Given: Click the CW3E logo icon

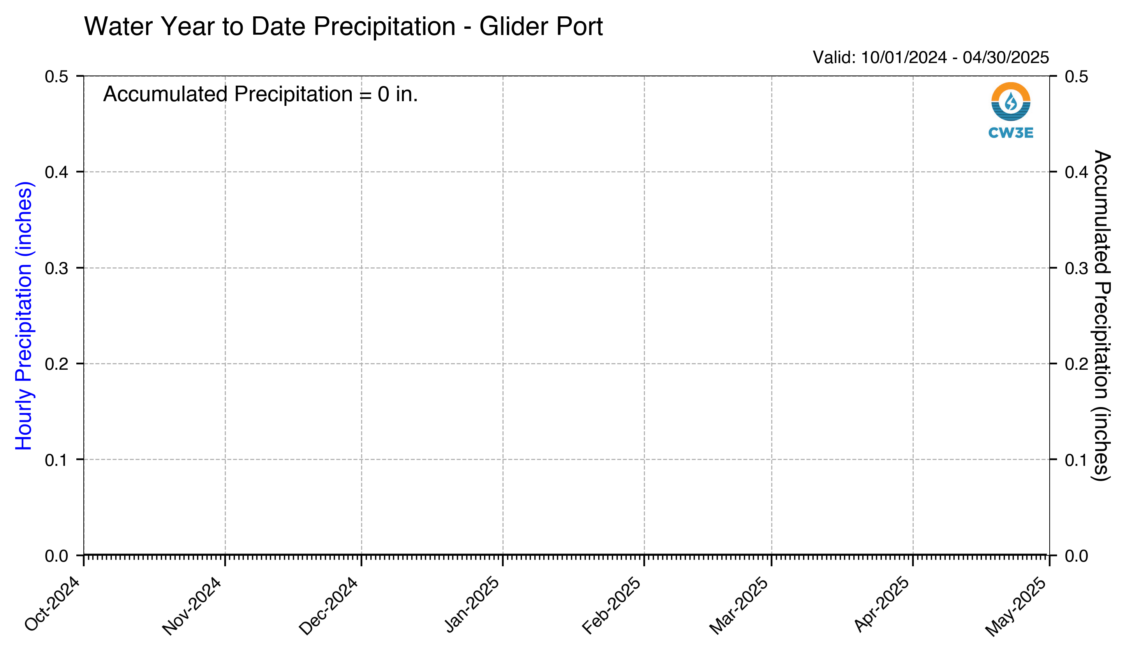Looking at the screenshot, I should [x=1011, y=101].
